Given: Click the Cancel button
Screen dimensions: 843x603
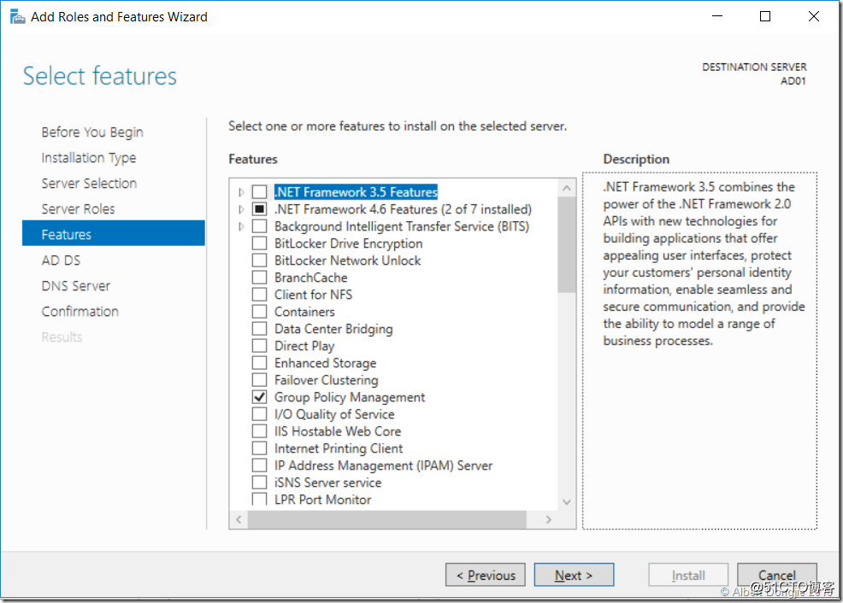Looking at the screenshot, I should pyautogui.click(x=777, y=575).
